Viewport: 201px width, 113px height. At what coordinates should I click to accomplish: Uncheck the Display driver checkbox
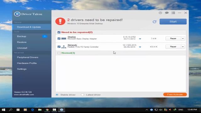click(59, 38)
